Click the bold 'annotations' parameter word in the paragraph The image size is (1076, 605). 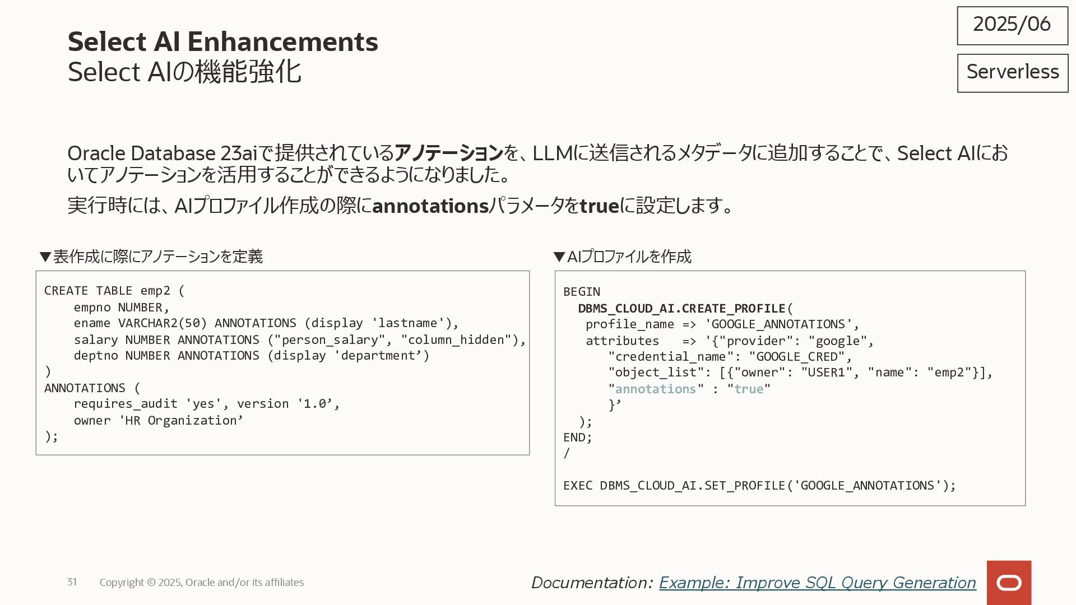point(430,206)
